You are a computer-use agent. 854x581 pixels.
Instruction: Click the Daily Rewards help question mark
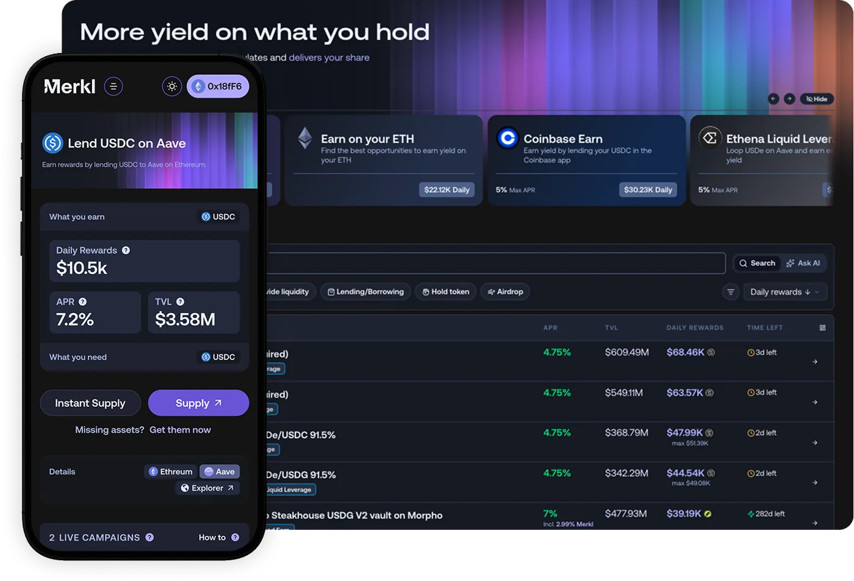pyautogui.click(x=126, y=250)
